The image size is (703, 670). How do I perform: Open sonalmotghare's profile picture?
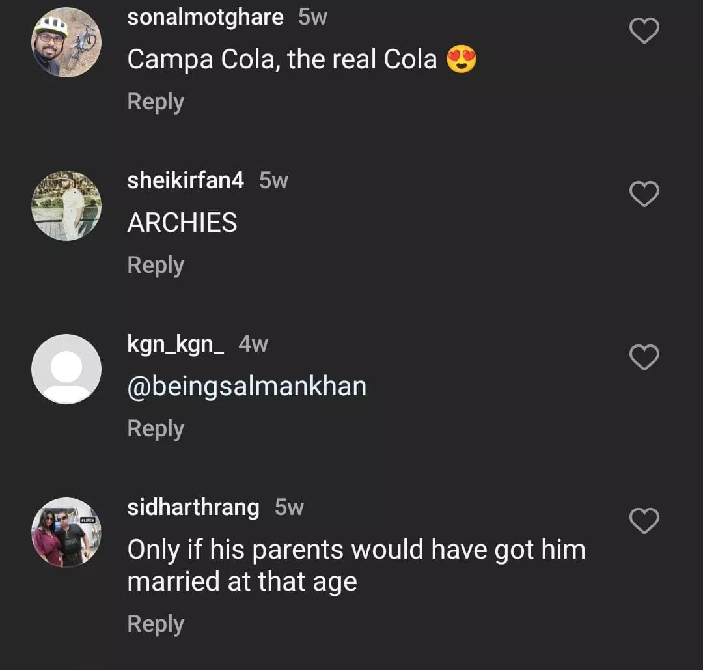(x=66, y=43)
